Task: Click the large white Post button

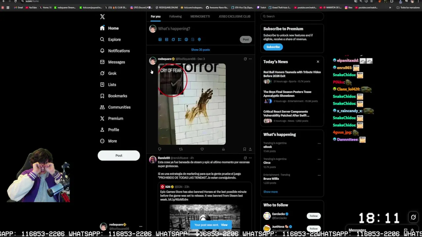Action: (119, 155)
